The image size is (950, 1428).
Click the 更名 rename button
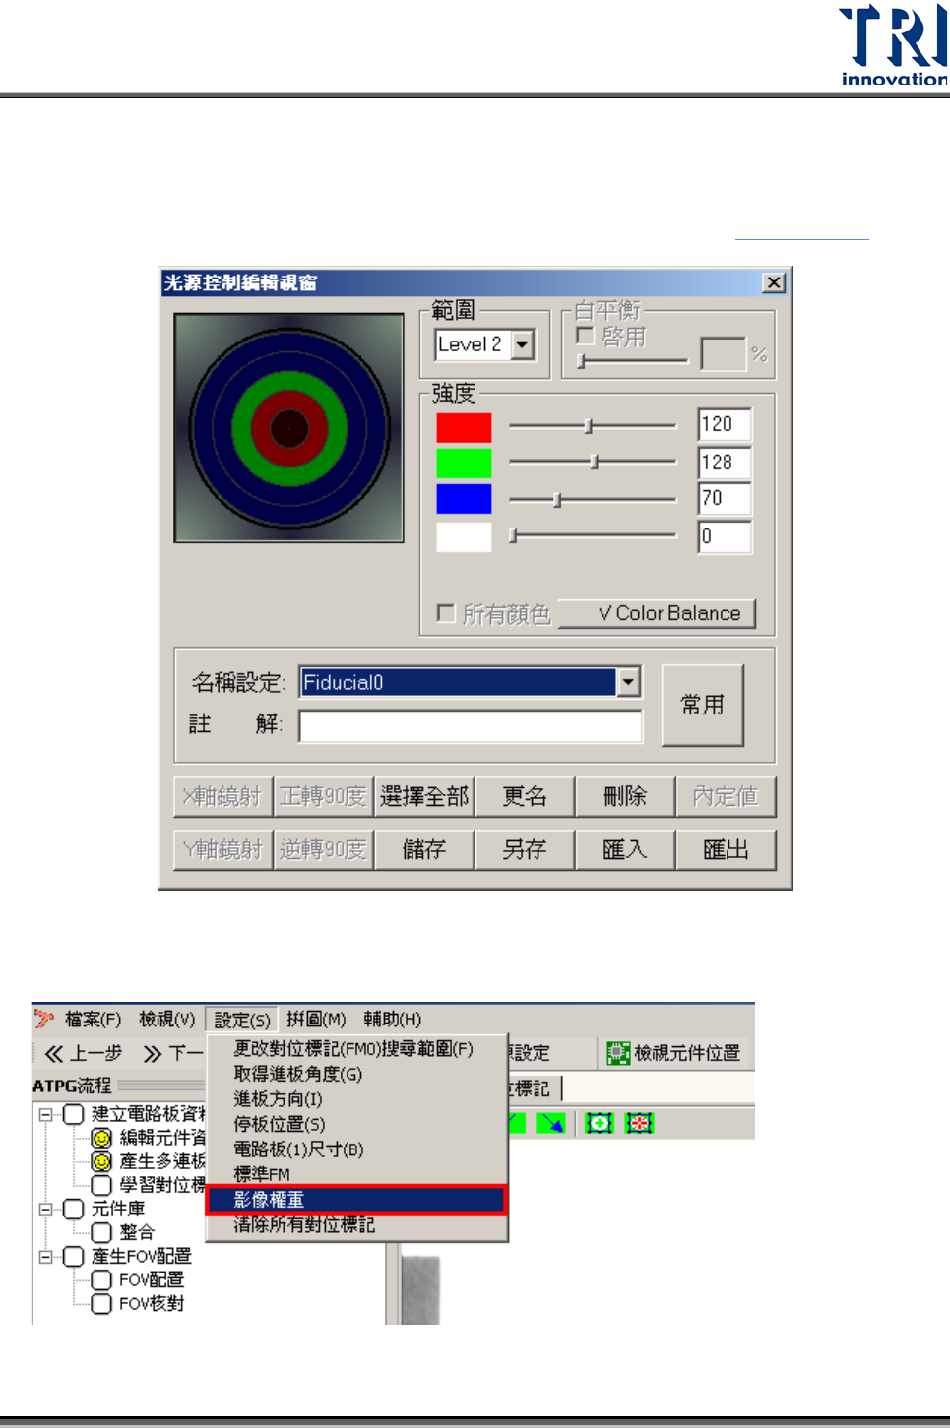(x=525, y=796)
